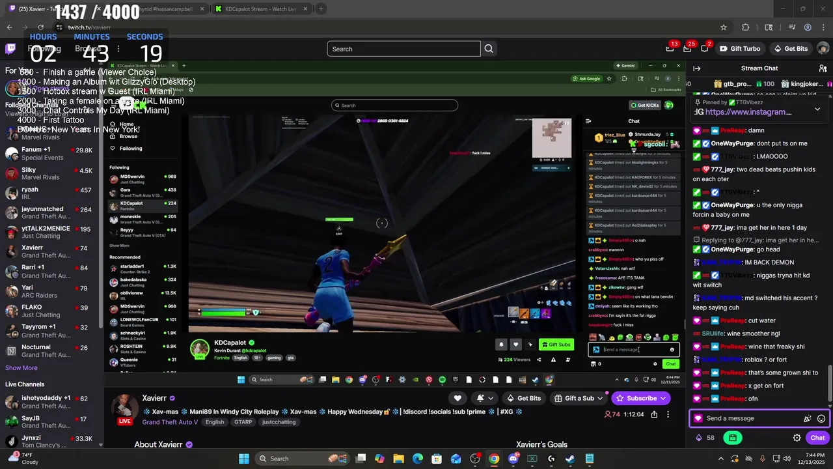Viewport: 833px width, 469px height.
Task: Claim the green channel points bonus button
Action: (733, 438)
